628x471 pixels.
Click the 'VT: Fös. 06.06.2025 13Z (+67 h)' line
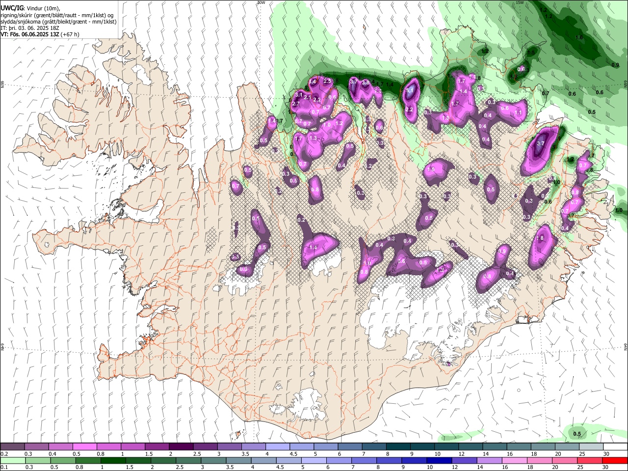(40, 34)
